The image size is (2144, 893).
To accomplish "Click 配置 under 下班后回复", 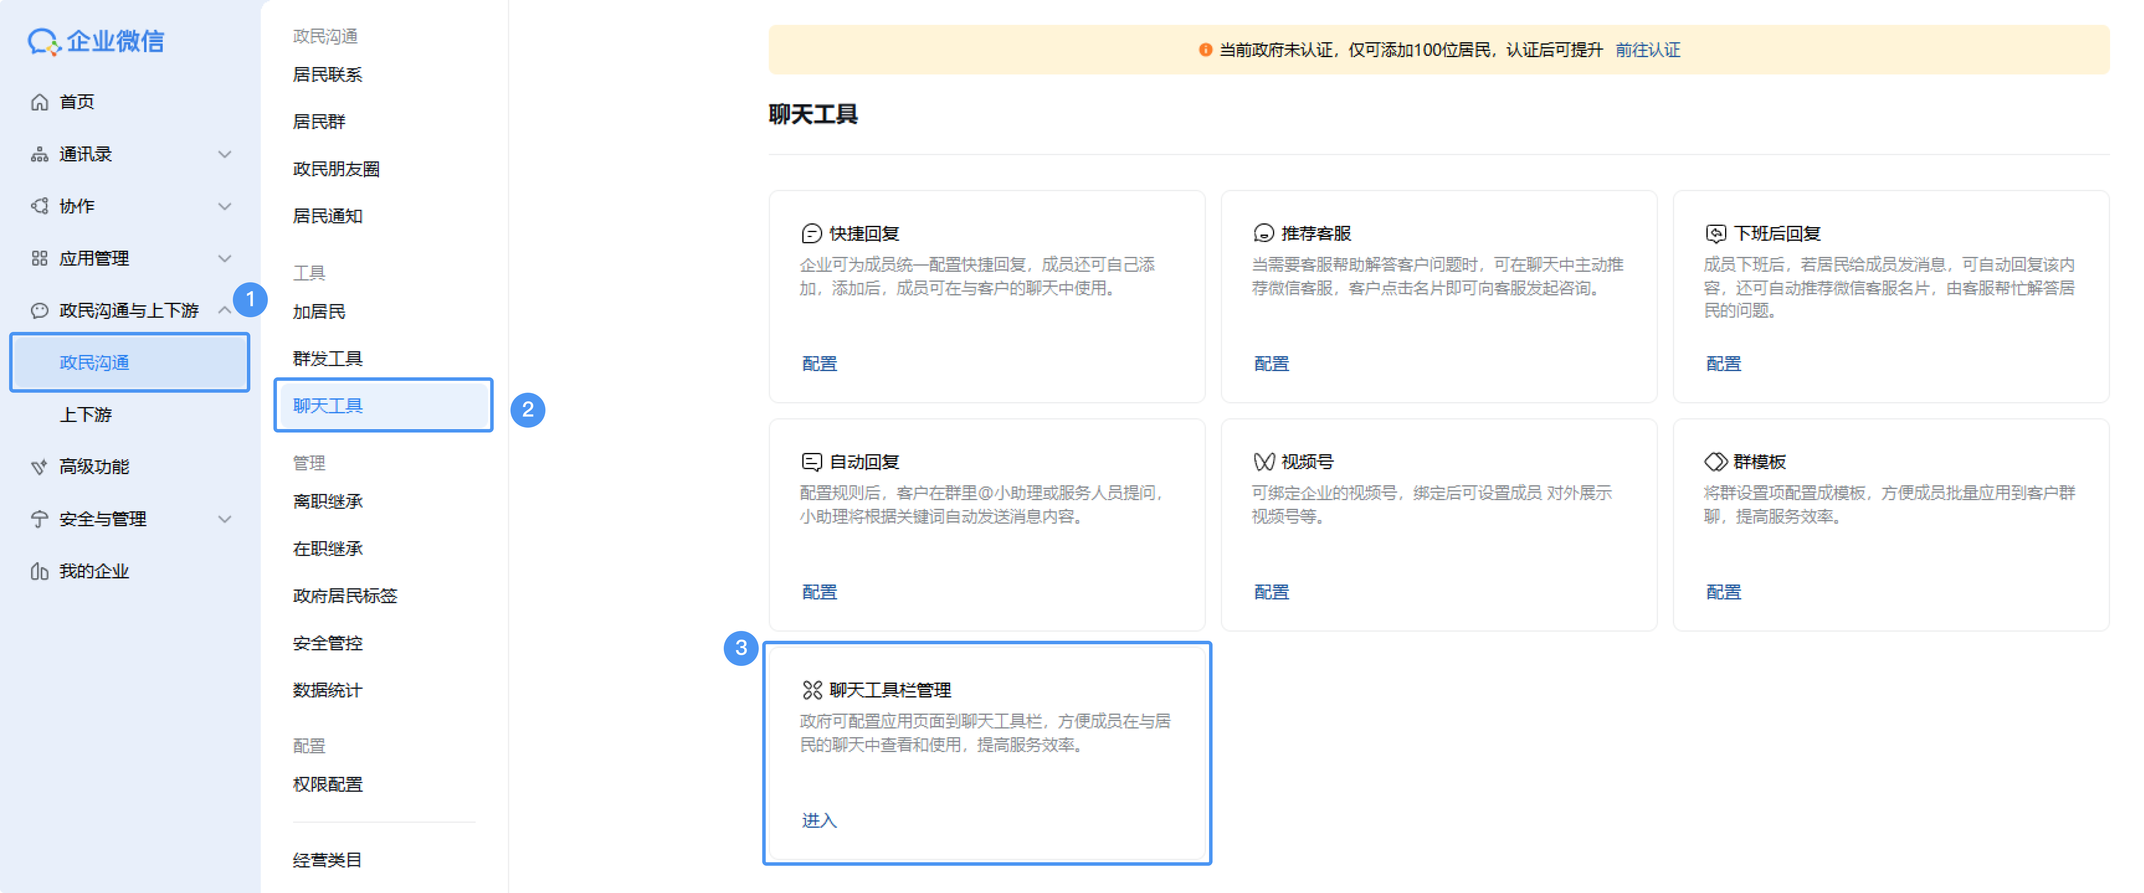I will (1723, 364).
